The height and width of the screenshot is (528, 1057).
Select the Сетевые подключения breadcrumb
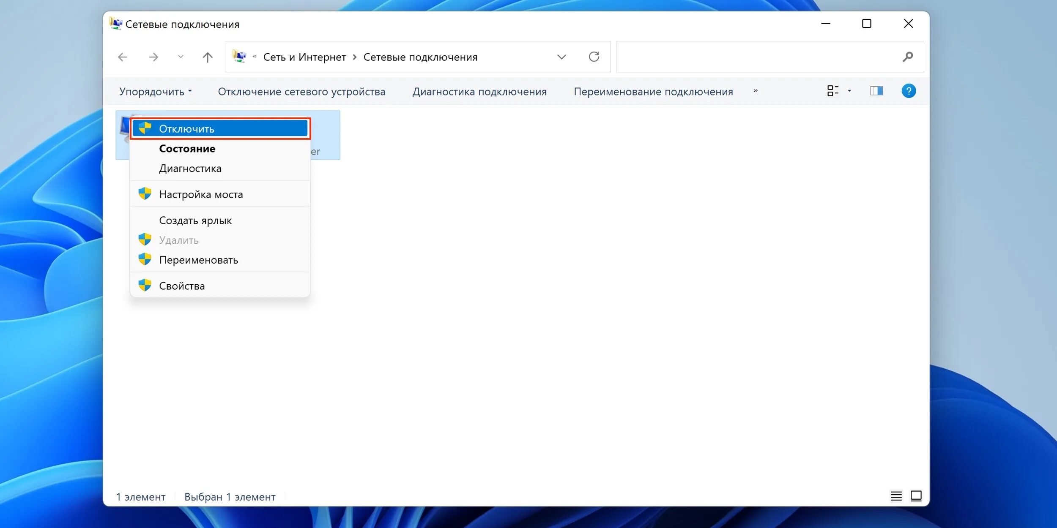[420, 57]
